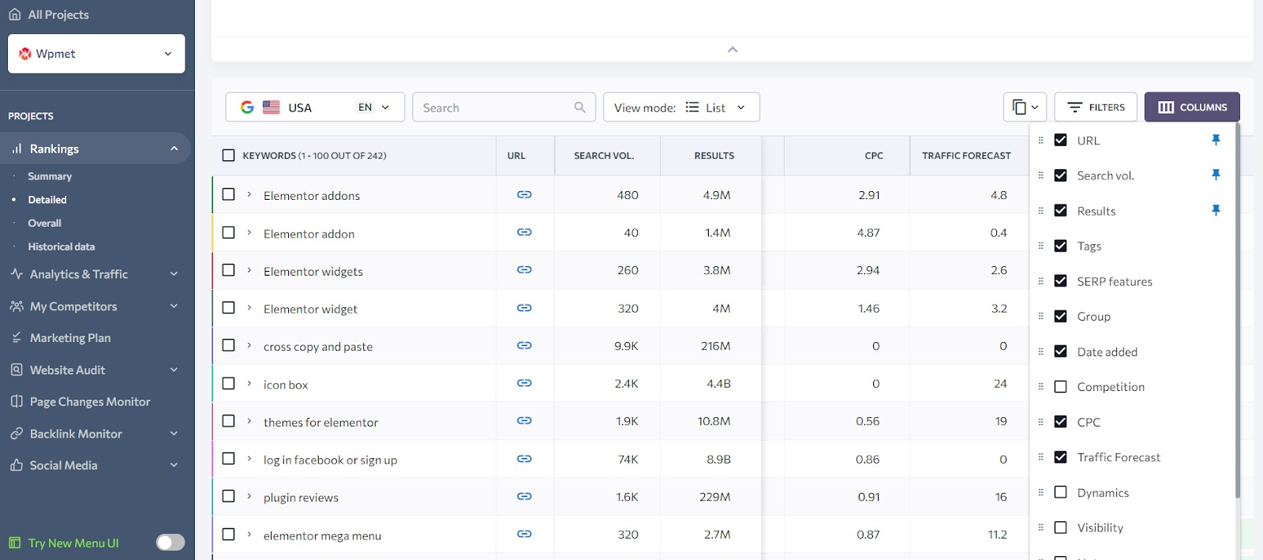Toggle the Try New Menu UI switch
Viewport: 1263px width, 560px height.
[x=170, y=542]
